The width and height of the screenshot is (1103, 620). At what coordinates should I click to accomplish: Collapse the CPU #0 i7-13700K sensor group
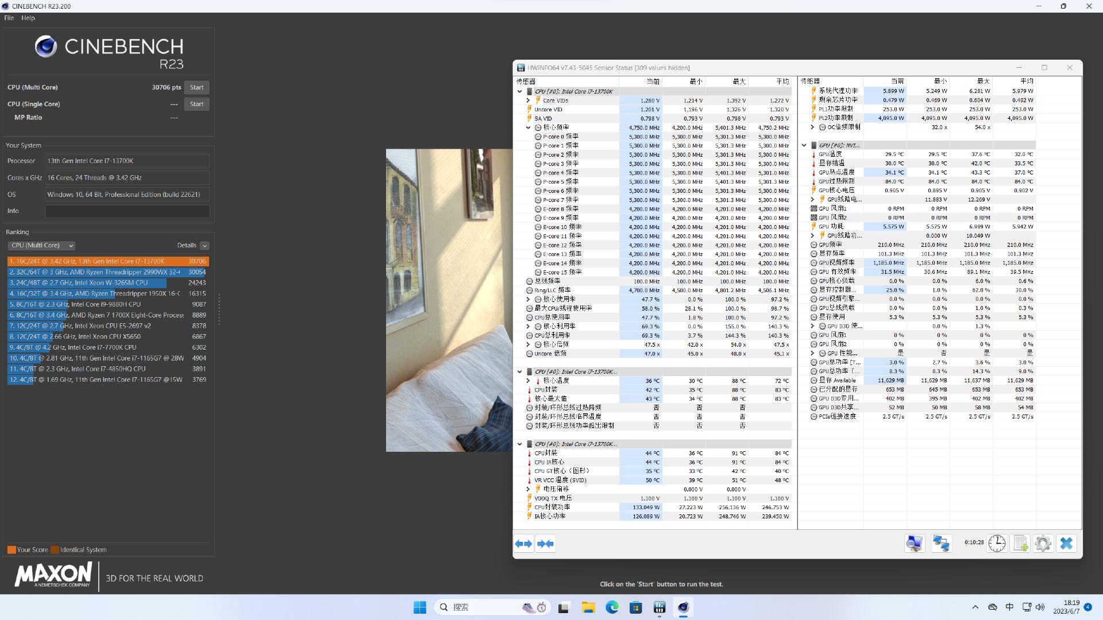coord(520,91)
